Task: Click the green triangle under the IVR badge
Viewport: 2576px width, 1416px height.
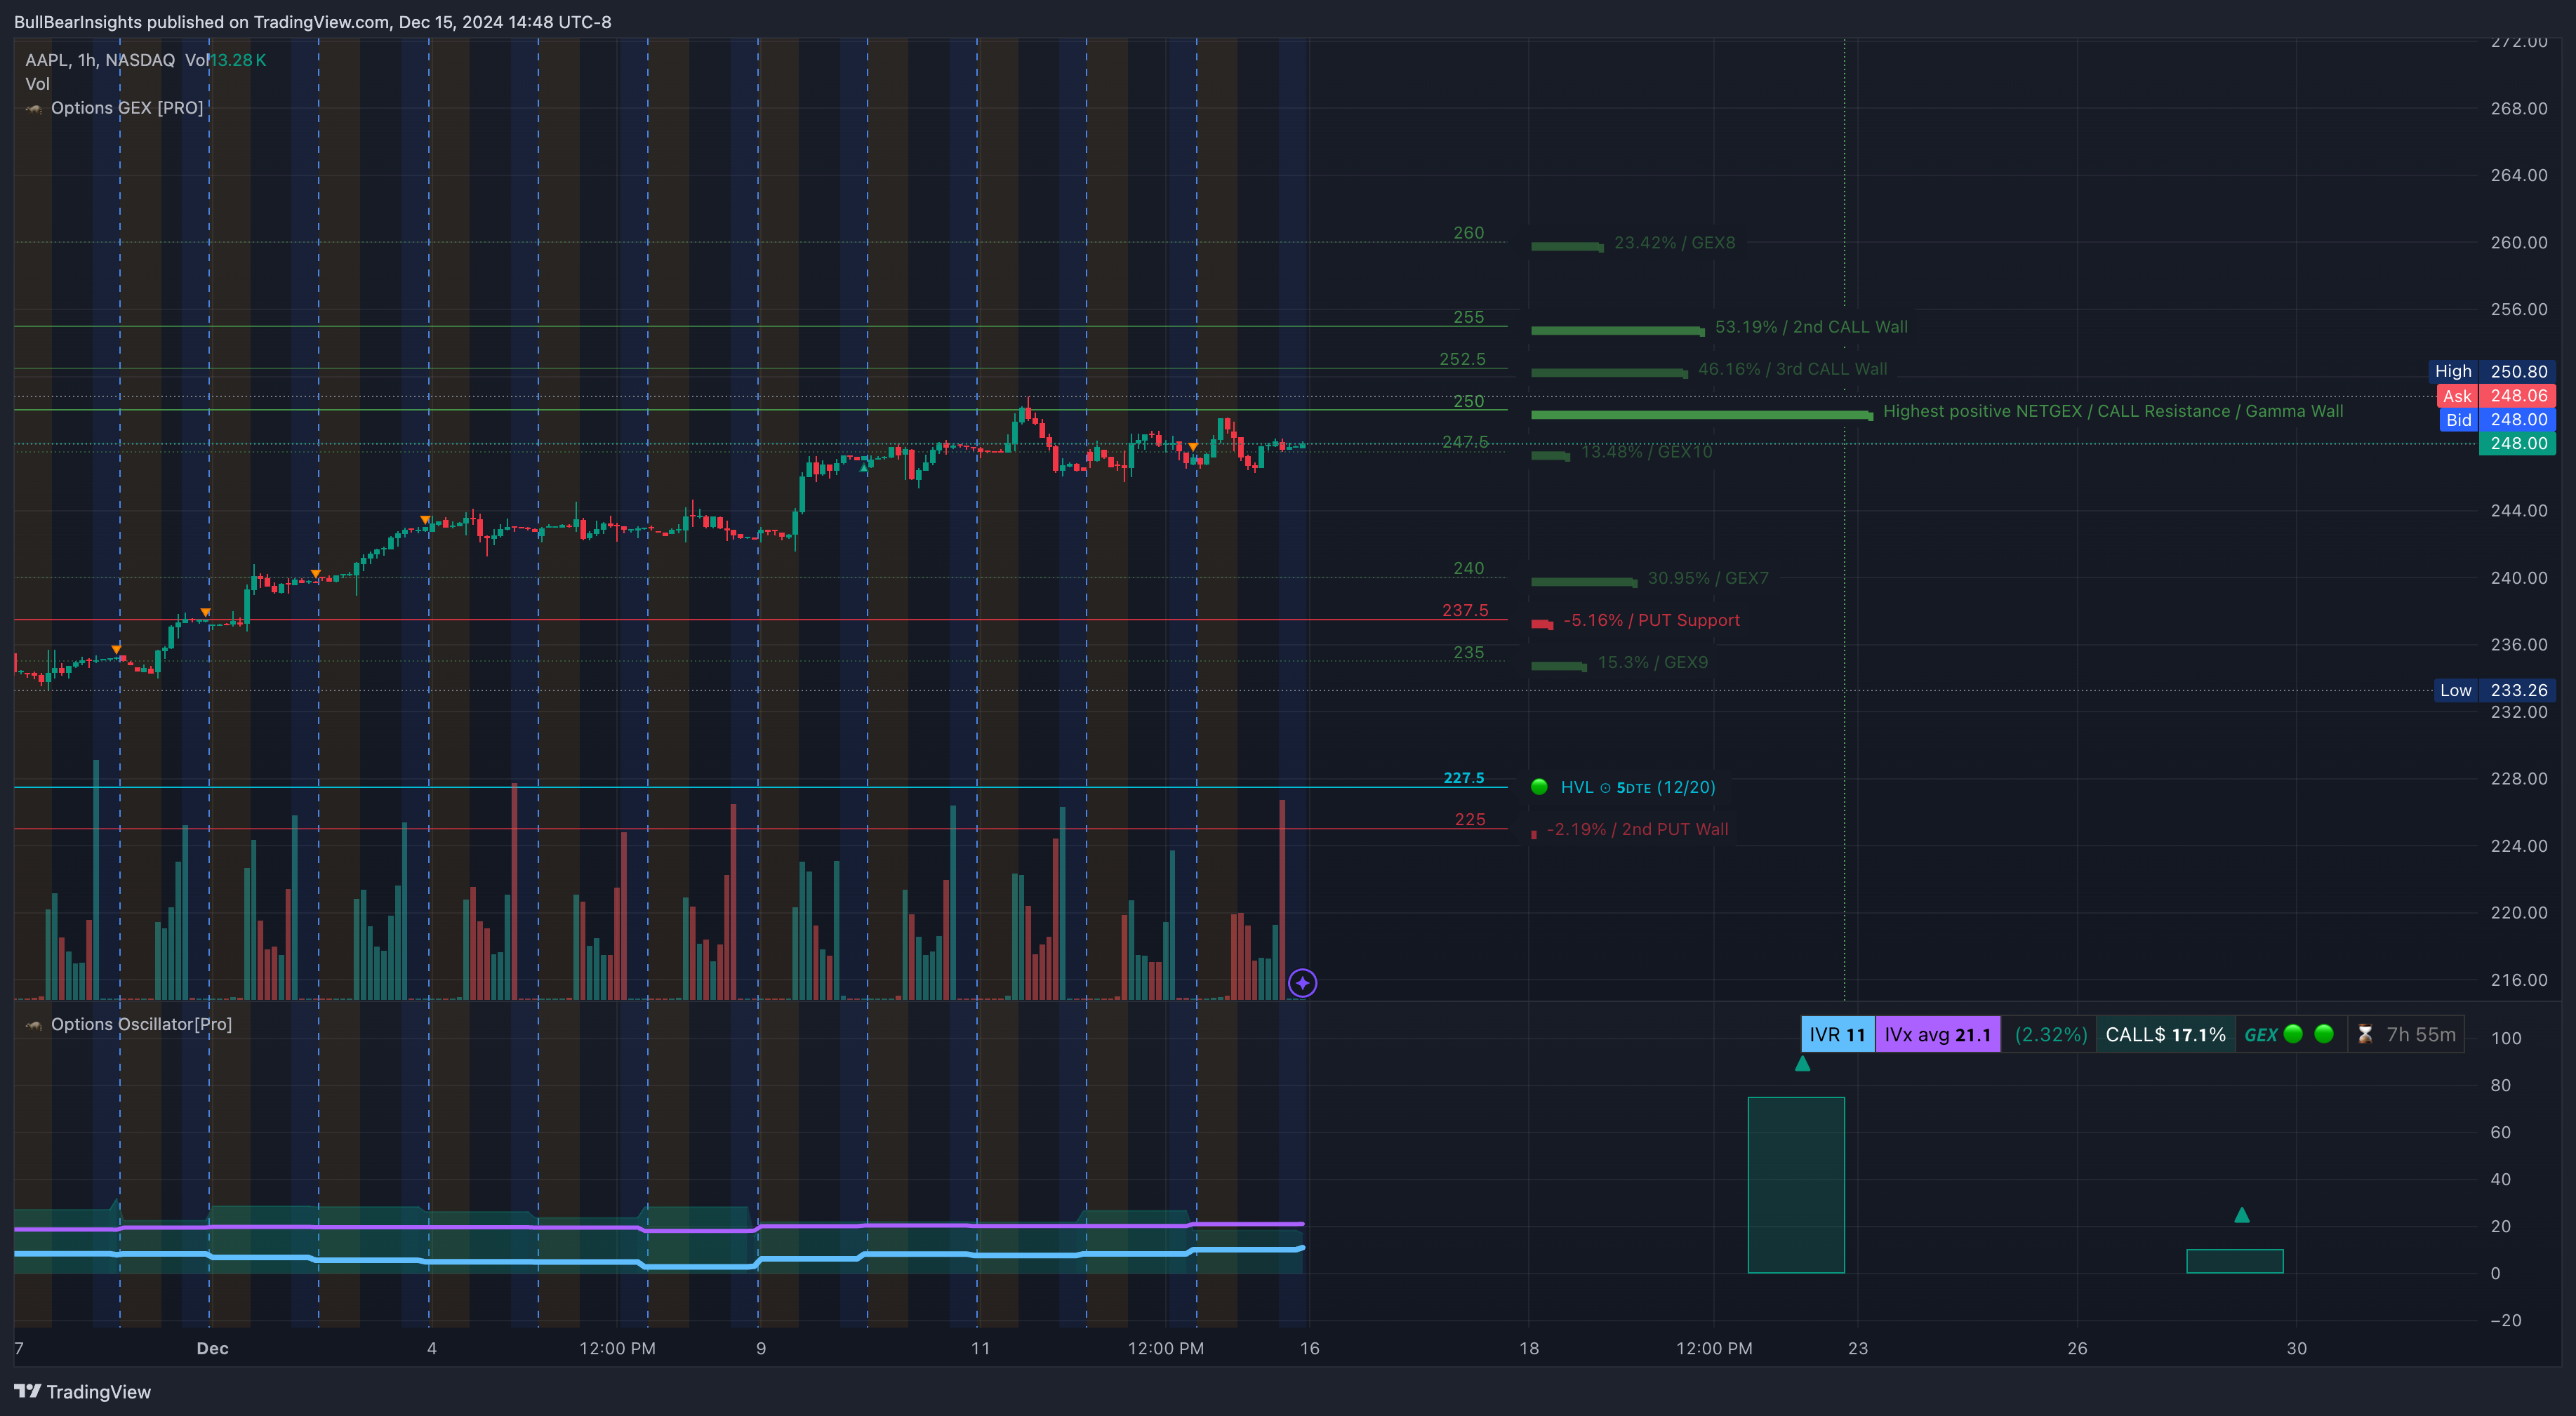Action: click(1802, 1063)
